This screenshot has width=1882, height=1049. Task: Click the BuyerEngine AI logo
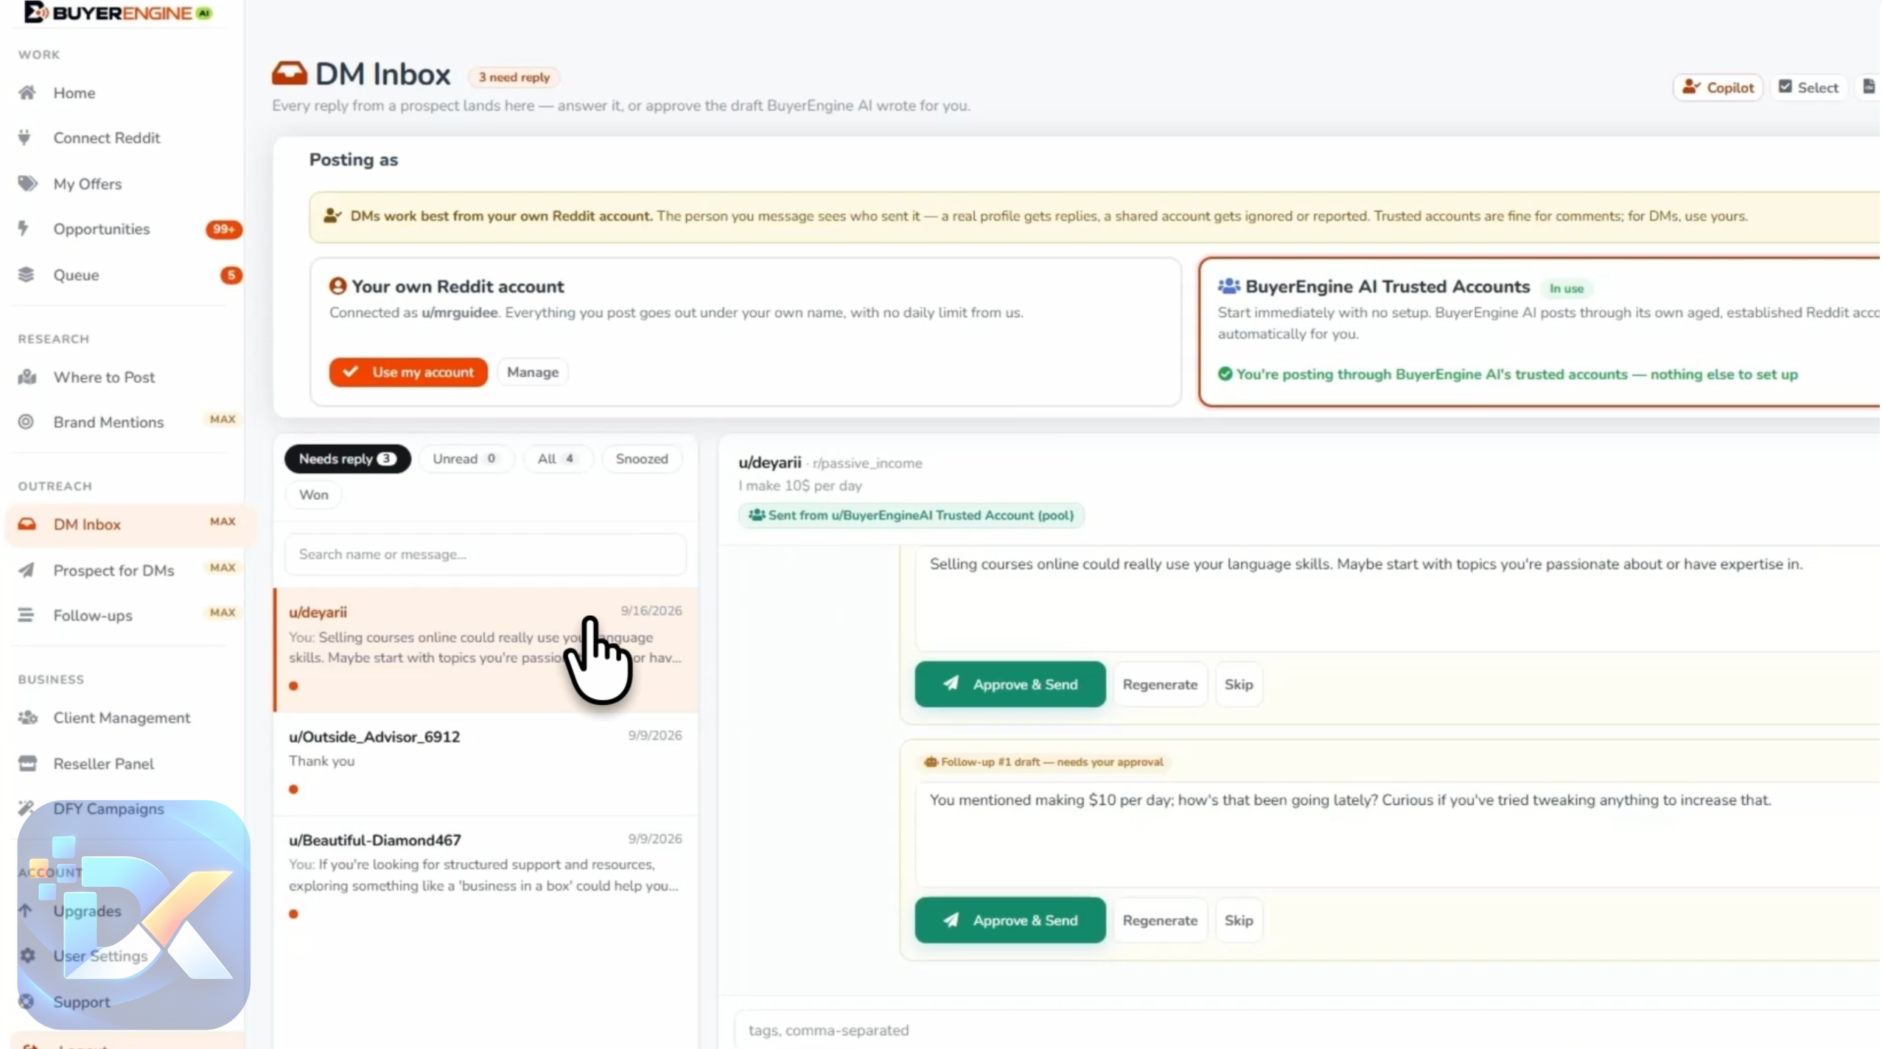click(117, 13)
